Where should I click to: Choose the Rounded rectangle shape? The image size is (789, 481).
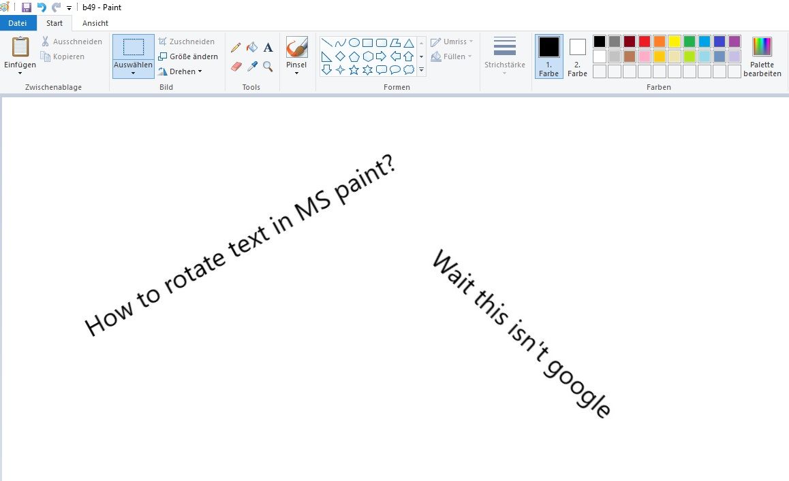[381, 43]
